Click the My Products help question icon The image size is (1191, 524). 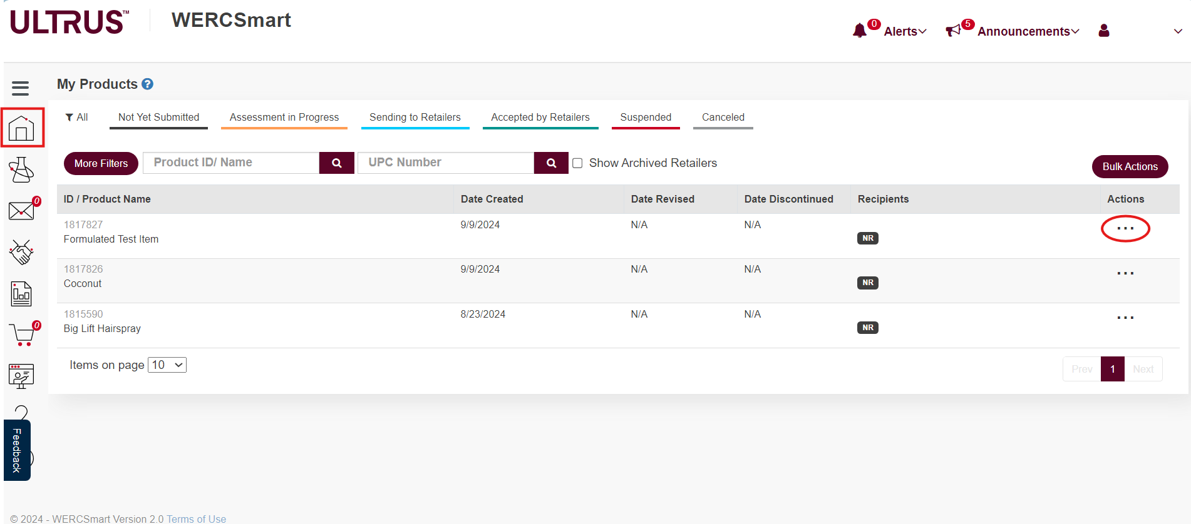(148, 84)
